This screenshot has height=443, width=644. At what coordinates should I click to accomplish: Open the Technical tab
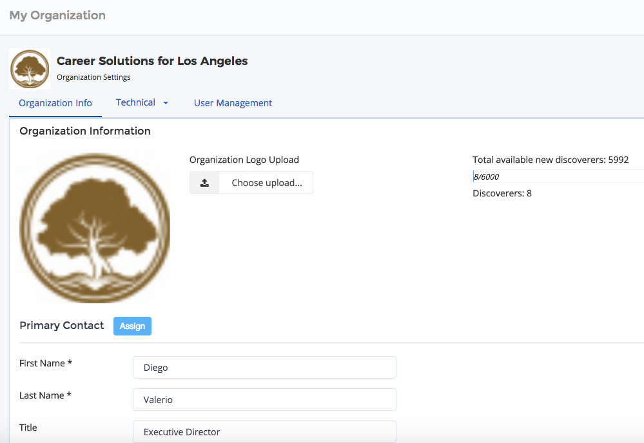click(x=135, y=102)
